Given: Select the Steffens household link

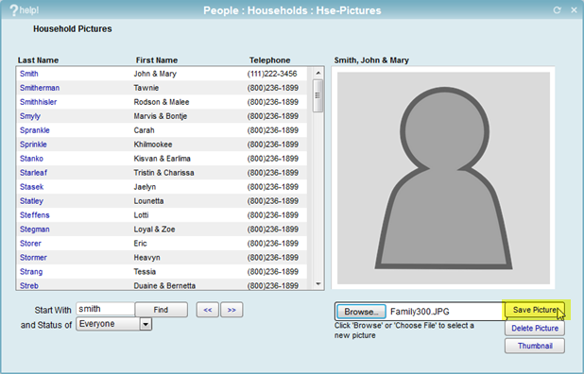Looking at the screenshot, I should (35, 215).
